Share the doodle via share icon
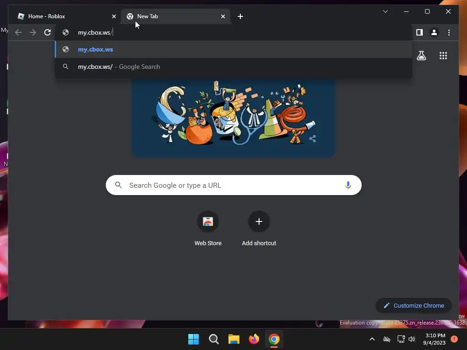467x350 pixels. [x=312, y=139]
